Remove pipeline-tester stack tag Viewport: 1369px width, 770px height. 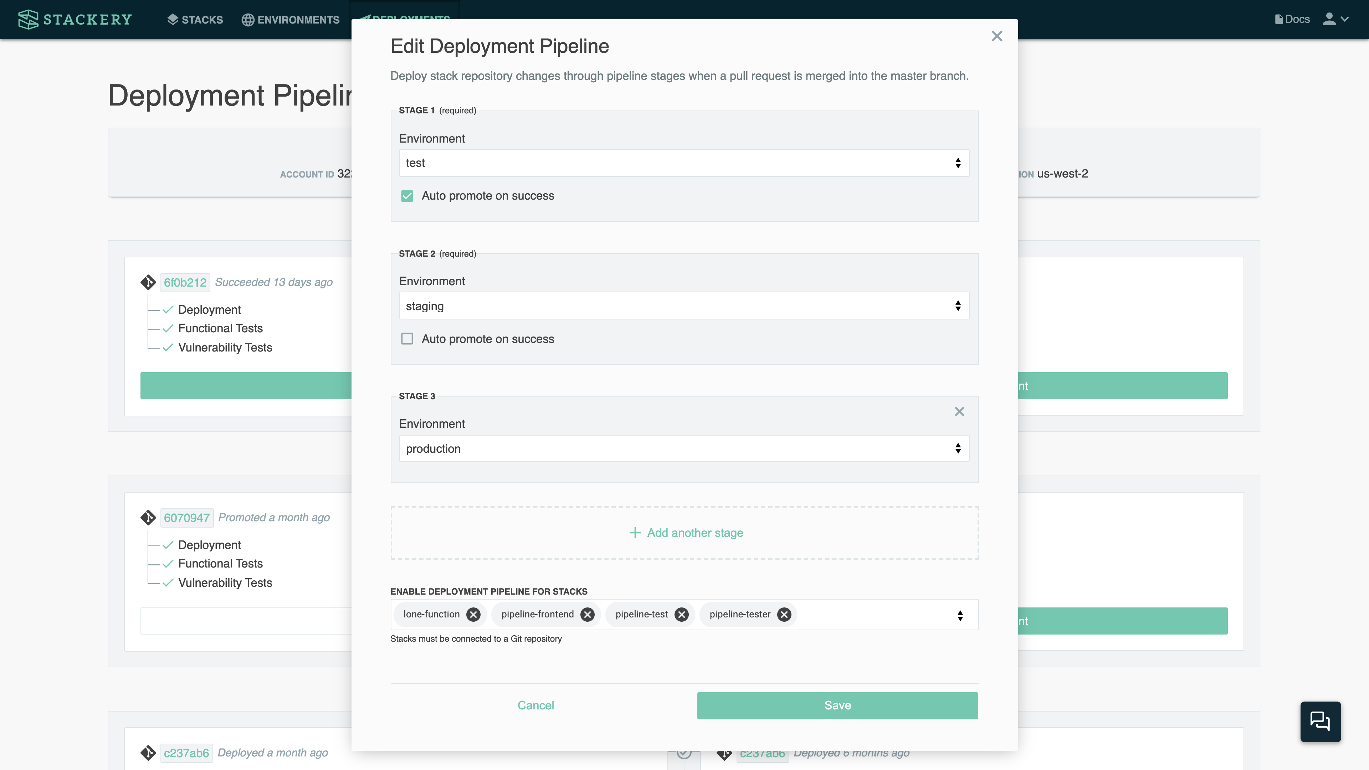click(x=784, y=614)
